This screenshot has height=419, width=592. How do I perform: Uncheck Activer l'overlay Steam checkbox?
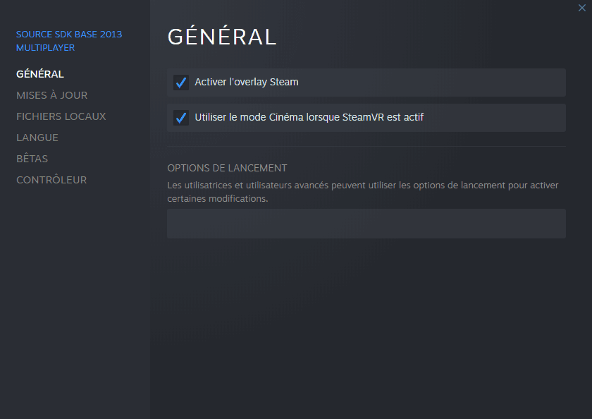point(181,83)
